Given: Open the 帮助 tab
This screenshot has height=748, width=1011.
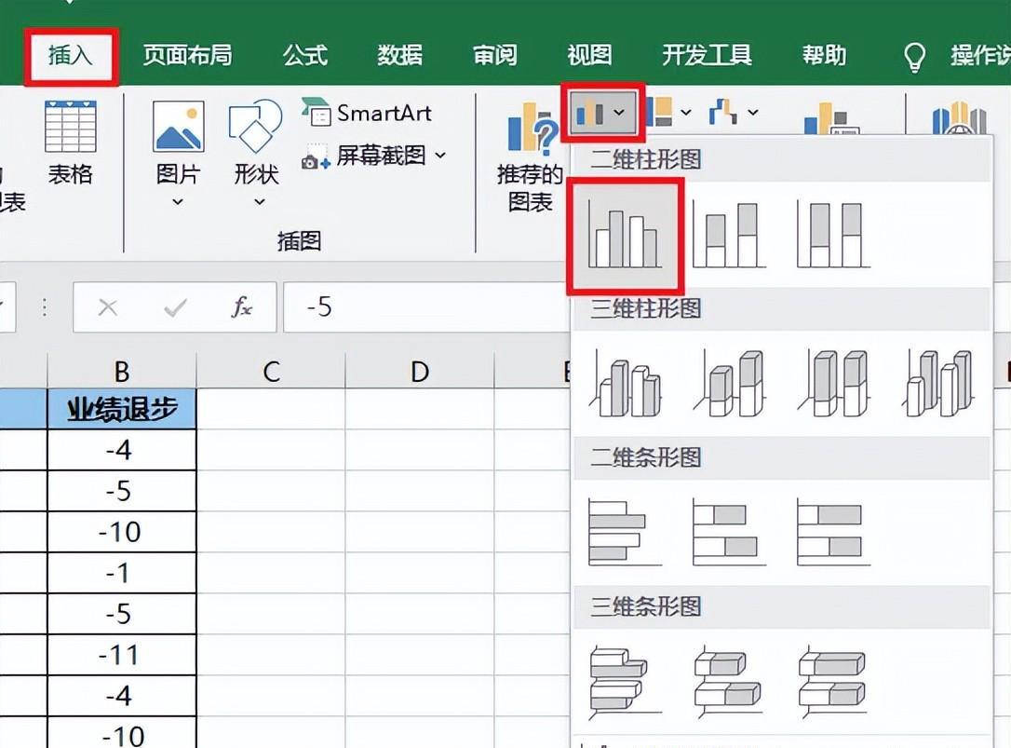Looking at the screenshot, I should tap(824, 56).
